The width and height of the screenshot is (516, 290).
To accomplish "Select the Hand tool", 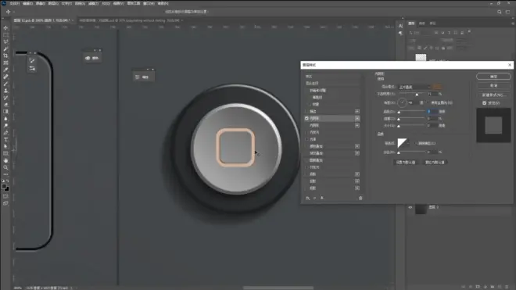I will click(5, 160).
